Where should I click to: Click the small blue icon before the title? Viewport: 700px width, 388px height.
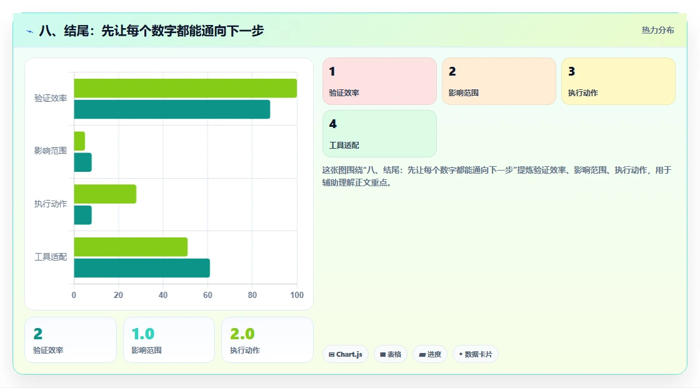pos(30,31)
